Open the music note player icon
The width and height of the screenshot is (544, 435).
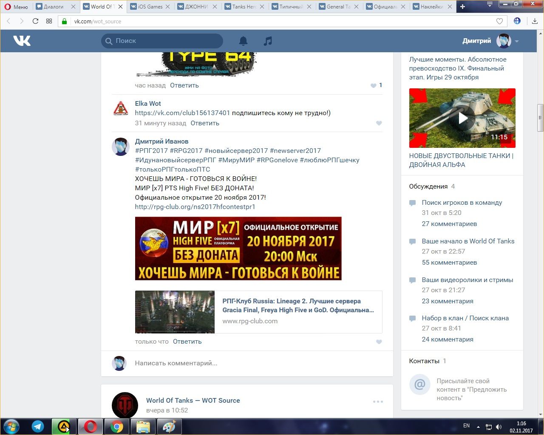click(268, 41)
